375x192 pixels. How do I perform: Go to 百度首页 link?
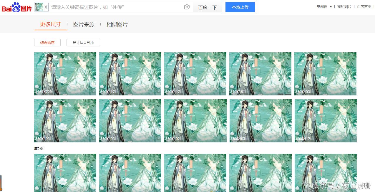coord(364,6)
